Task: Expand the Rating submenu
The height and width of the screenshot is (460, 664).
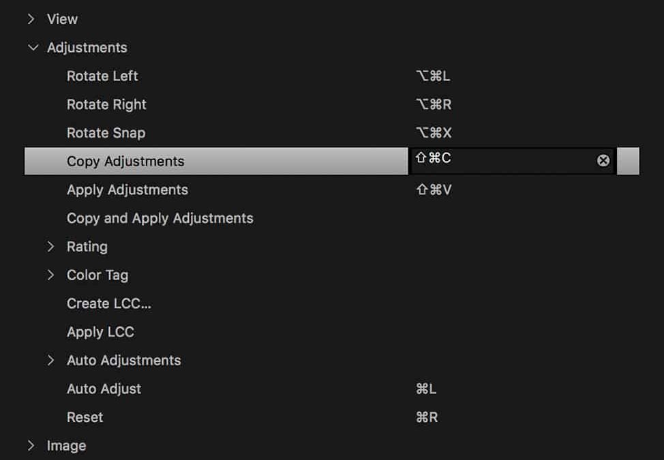Action: [51, 247]
